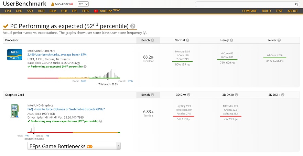Open the CPU menu
The height and width of the screenshot is (156, 303).
click(8, 11)
